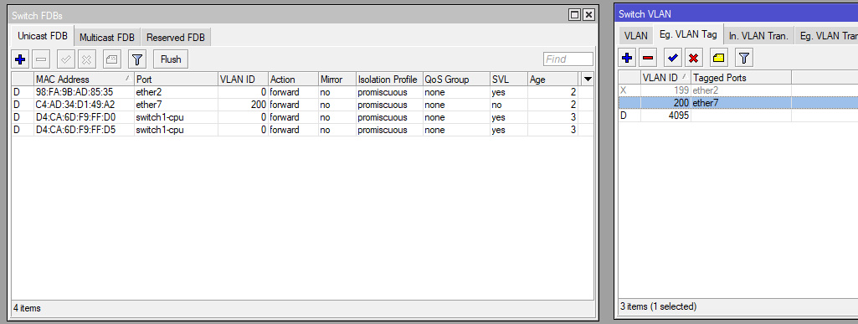Sort by QoS Group column header
The height and width of the screenshot is (324, 858).
pos(456,80)
